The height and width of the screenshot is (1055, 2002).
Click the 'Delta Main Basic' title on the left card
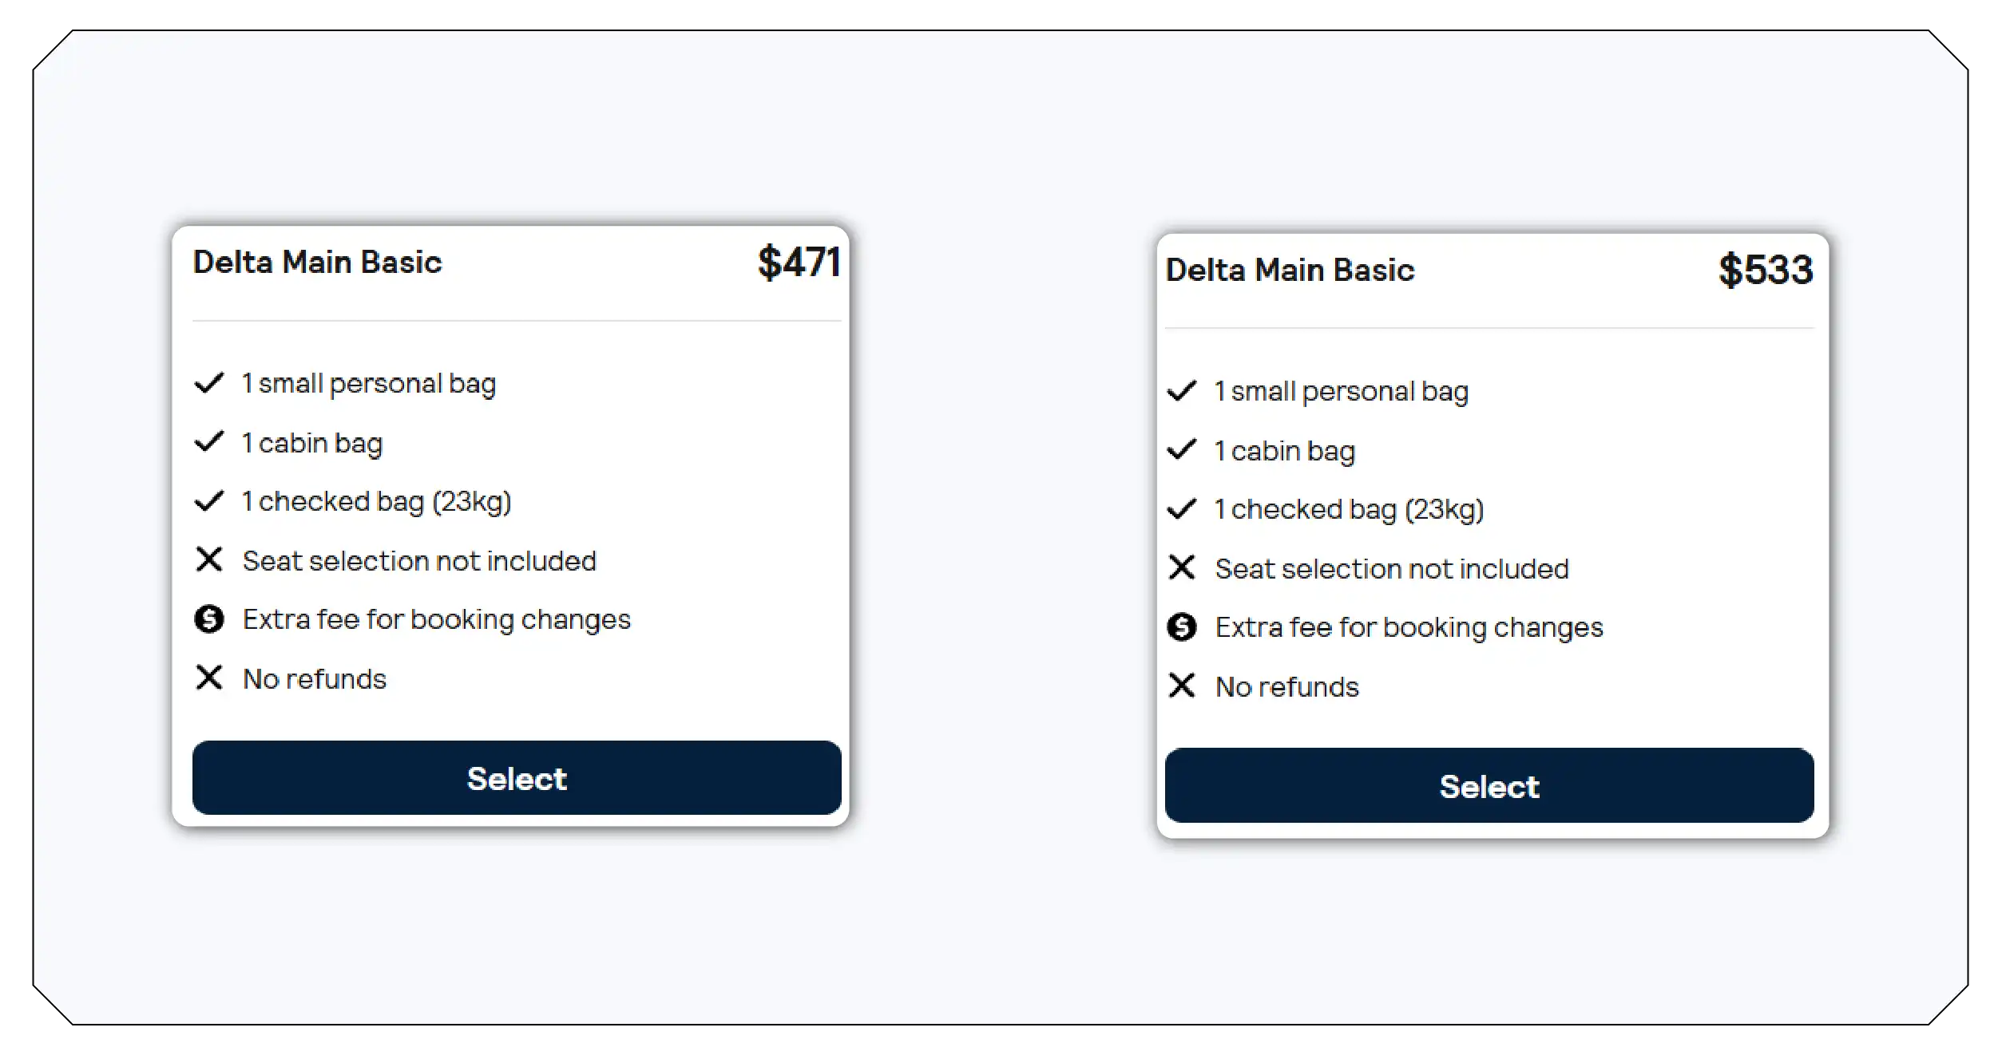coord(318,261)
